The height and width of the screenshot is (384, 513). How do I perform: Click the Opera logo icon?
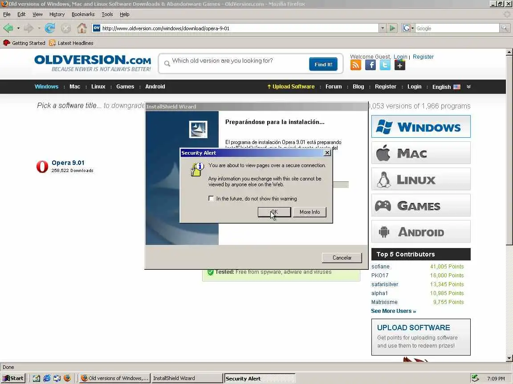click(x=42, y=167)
